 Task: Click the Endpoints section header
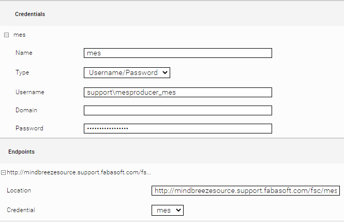[x=21, y=152]
